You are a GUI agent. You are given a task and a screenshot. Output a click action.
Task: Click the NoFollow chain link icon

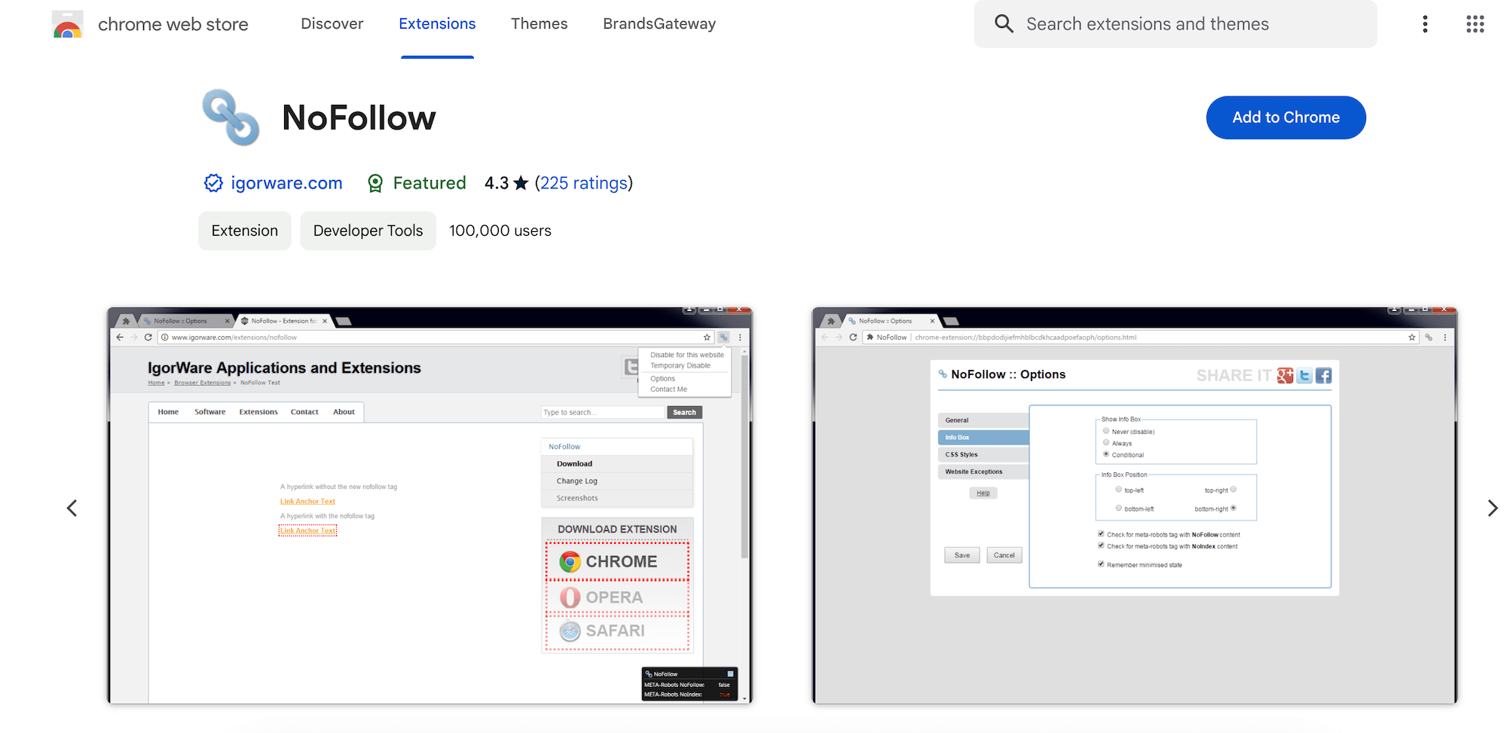point(231,118)
